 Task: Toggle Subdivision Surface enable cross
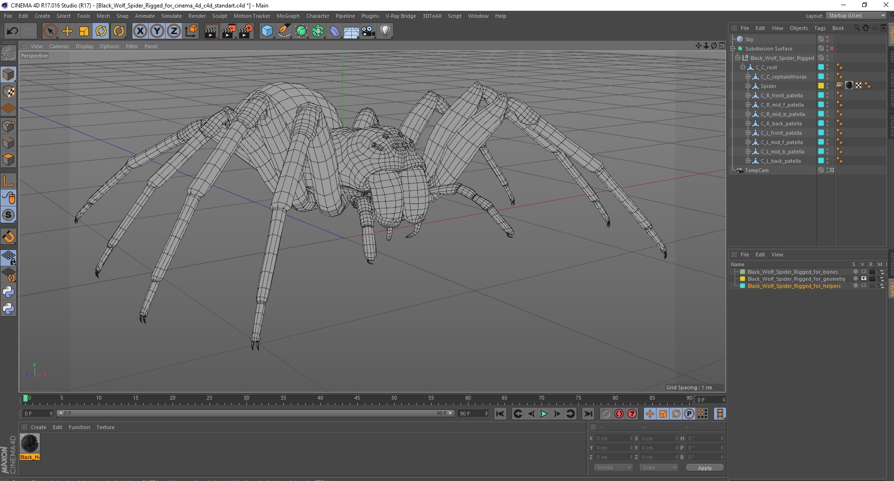832,49
